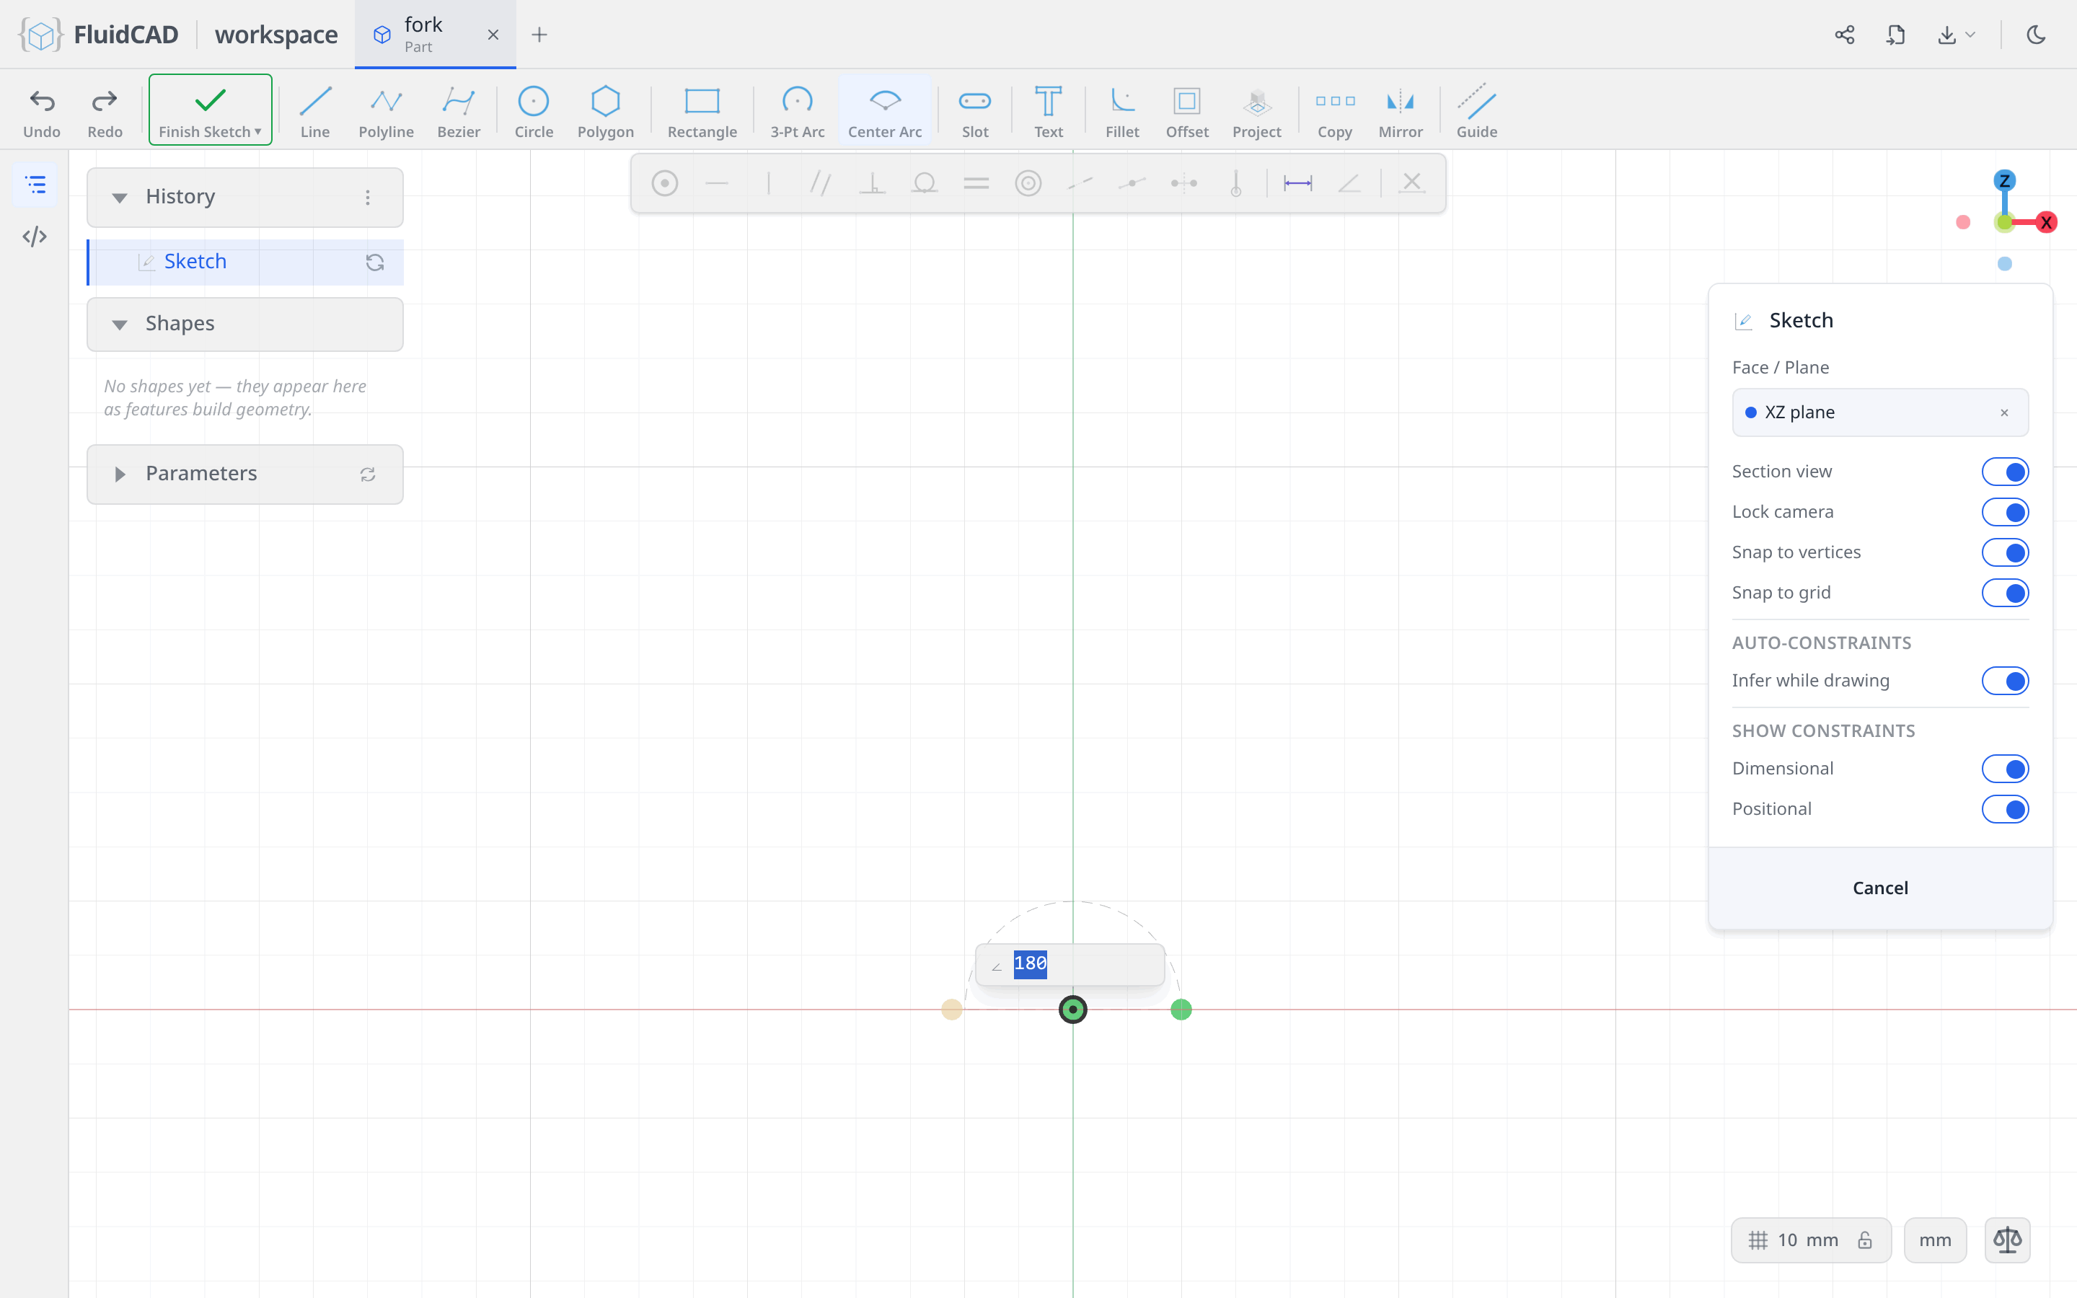The image size is (2077, 1298).
Task: Open History panel options menu
Action: (367, 198)
